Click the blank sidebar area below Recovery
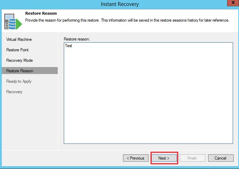The image size is (239, 169). (30, 122)
